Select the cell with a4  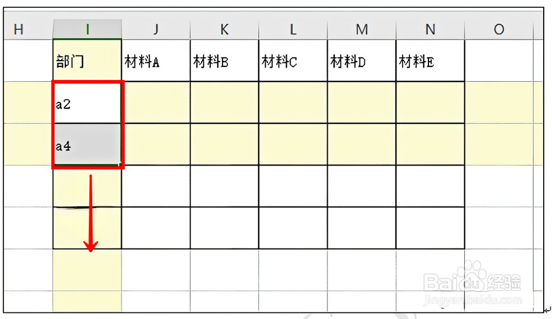pos(87,144)
